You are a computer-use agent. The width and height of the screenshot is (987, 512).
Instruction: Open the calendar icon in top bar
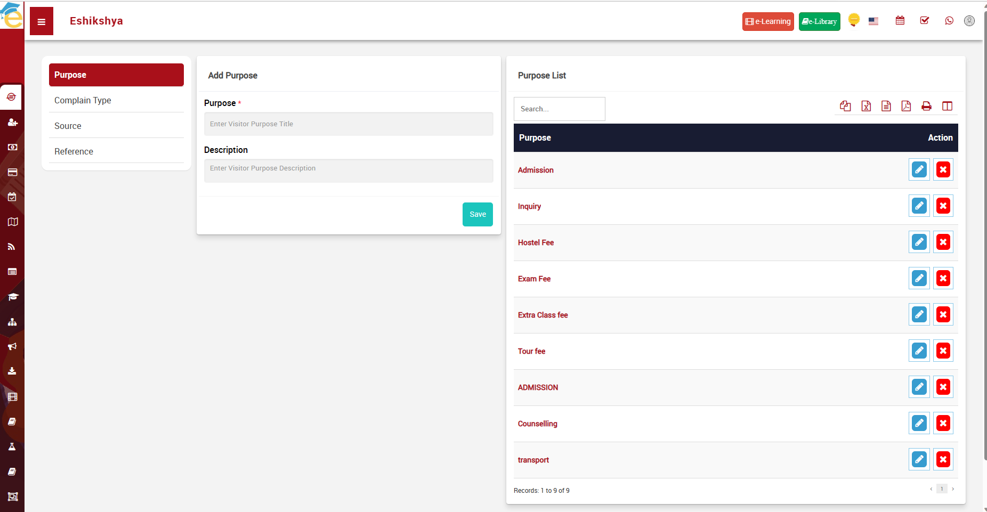[x=900, y=21]
